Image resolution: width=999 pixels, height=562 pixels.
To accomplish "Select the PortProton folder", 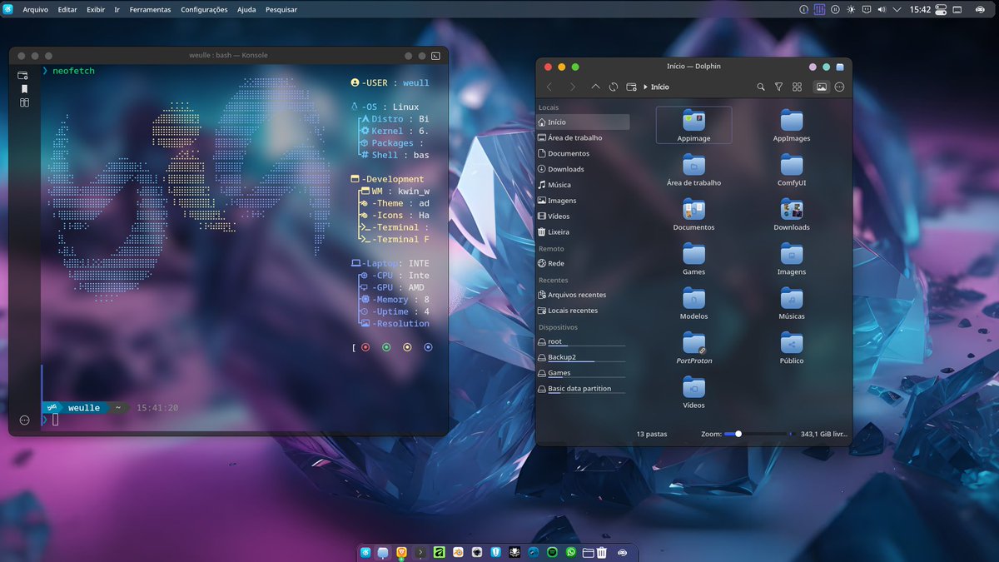I will click(693, 348).
